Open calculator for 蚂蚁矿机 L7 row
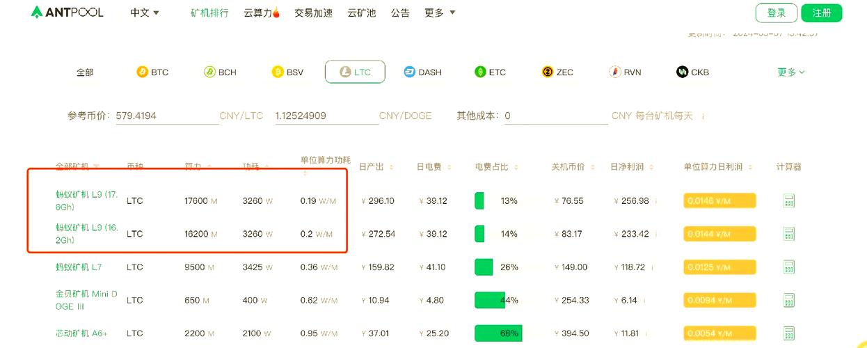Screen dimensions: 867x348 (788, 267)
